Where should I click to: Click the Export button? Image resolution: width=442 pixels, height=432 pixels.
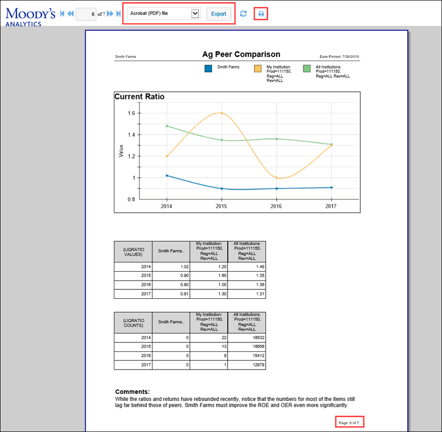point(219,14)
